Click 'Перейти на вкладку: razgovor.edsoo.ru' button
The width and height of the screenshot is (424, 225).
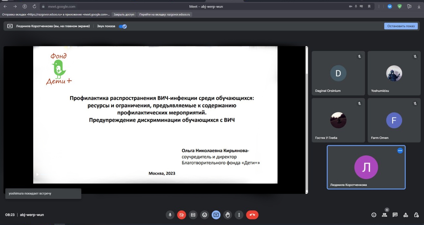click(165, 15)
